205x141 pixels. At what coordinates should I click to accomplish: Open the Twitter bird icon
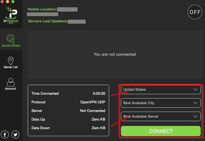[15, 134]
